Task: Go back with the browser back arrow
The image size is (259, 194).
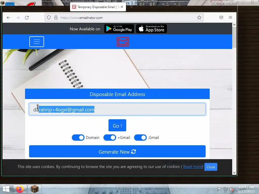Action: click(9, 18)
